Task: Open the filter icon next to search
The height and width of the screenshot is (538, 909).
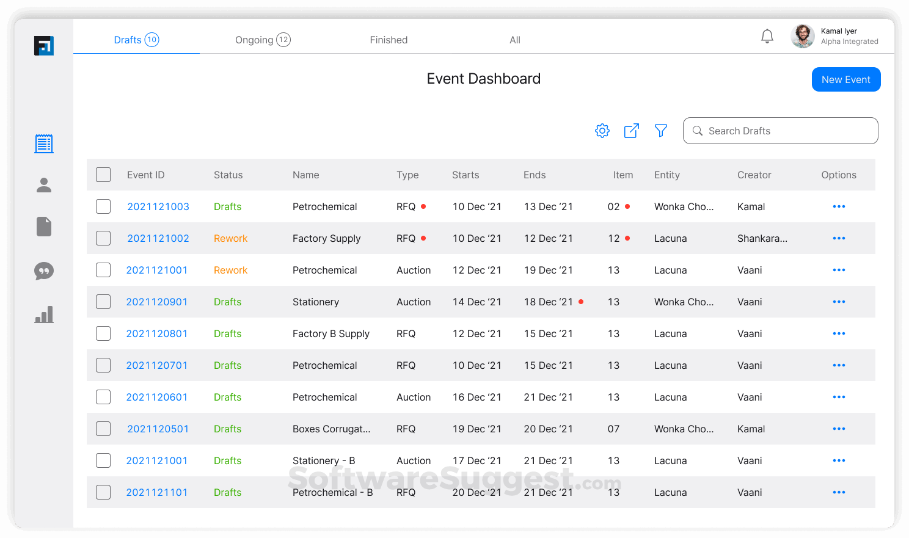Action: tap(660, 130)
